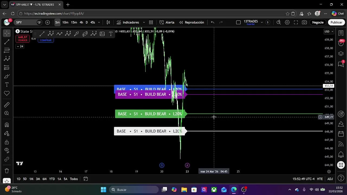
Task: Open Windows Start menu
Action: [104, 190]
